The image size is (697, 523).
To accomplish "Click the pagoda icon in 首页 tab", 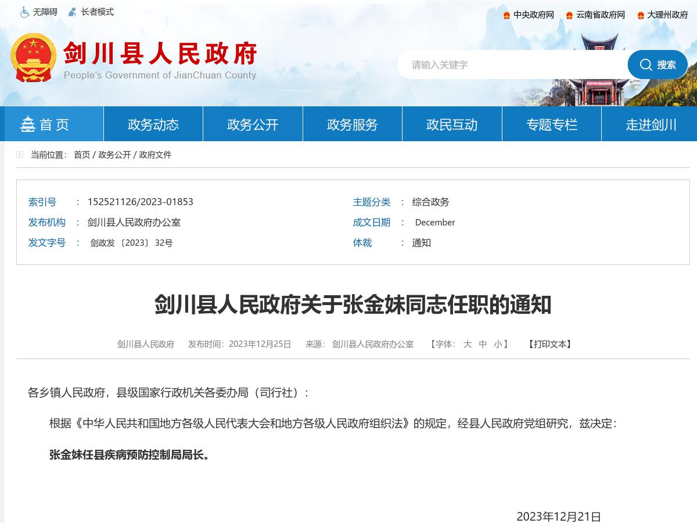I will [28, 124].
